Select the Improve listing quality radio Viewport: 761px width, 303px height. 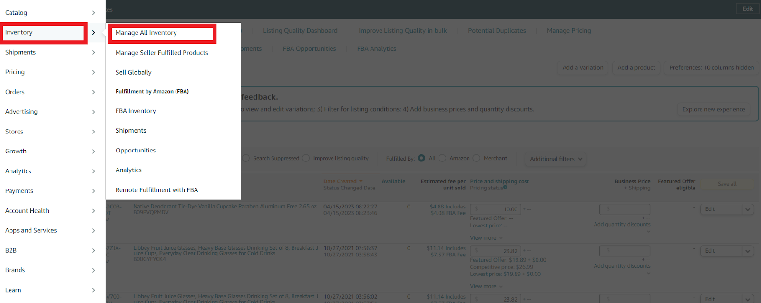pyautogui.click(x=306, y=158)
